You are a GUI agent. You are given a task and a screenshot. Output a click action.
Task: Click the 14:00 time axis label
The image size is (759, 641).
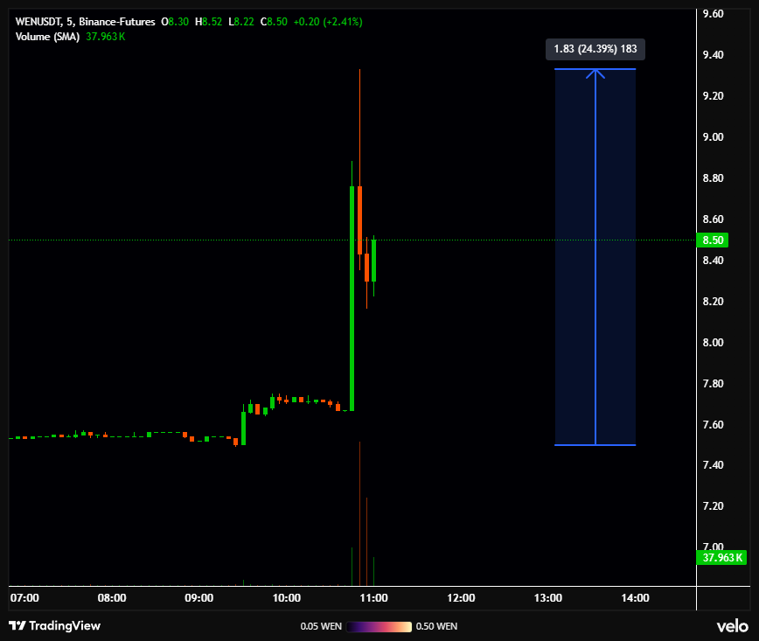click(635, 598)
